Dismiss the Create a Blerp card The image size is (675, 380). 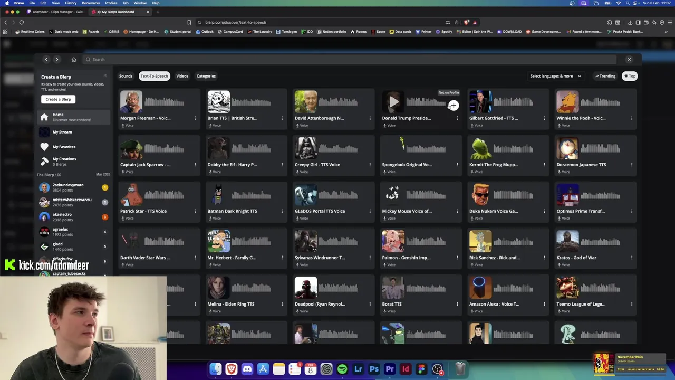pos(104,75)
